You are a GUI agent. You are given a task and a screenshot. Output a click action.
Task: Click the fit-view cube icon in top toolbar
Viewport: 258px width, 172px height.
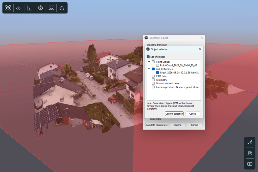tap(8, 8)
